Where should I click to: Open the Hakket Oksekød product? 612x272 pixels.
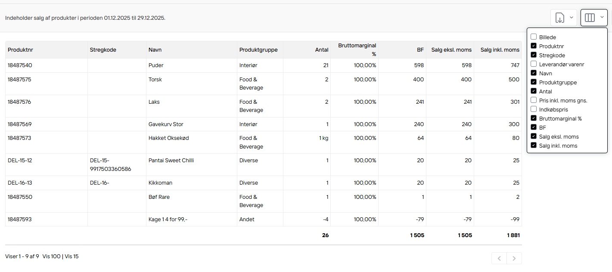point(168,138)
